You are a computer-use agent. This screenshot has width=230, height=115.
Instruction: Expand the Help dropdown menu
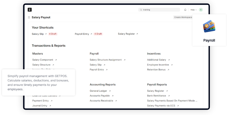click(193, 10)
